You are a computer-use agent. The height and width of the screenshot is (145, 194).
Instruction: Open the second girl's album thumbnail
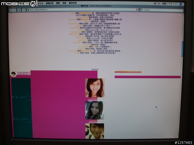click(x=95, y=110)
